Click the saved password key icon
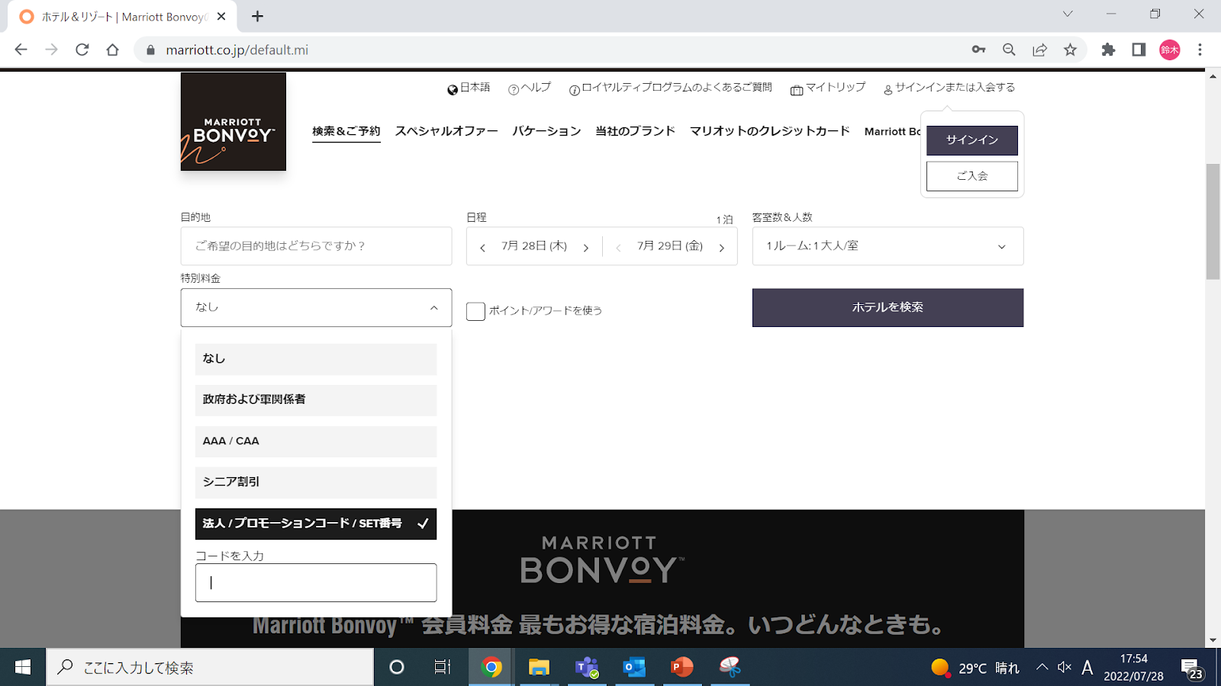1221x686 pixels. (x=978, y=50)
